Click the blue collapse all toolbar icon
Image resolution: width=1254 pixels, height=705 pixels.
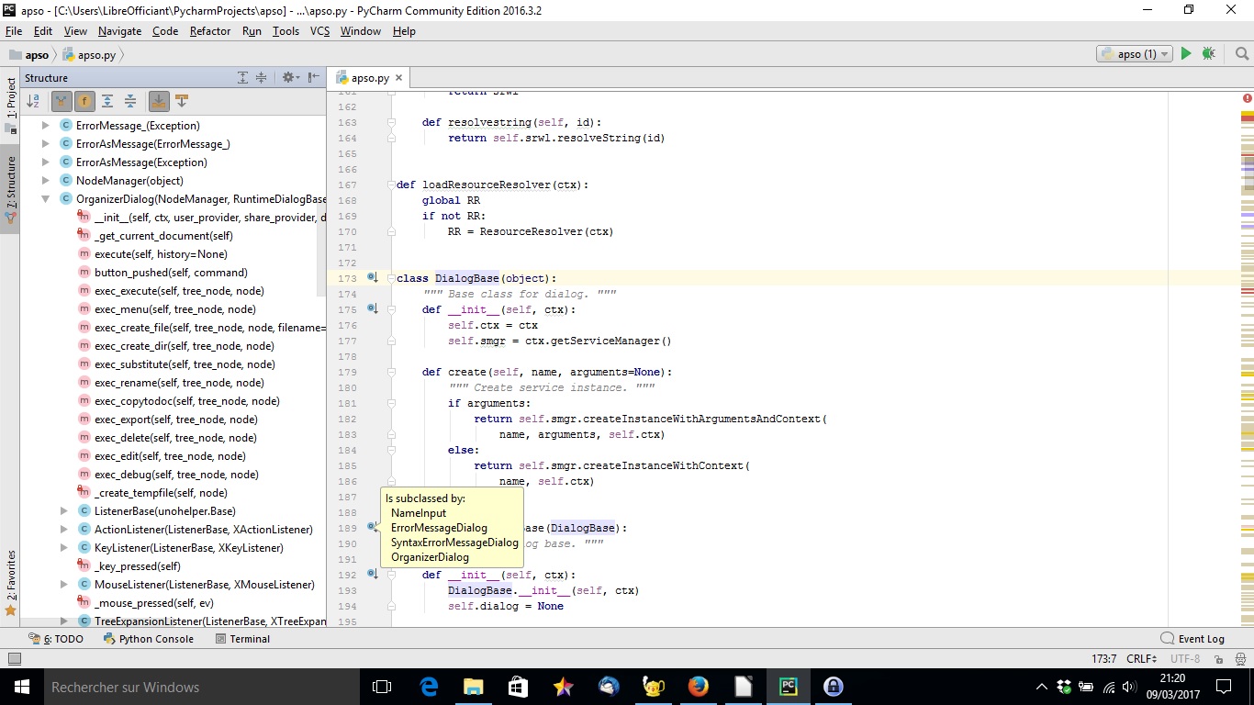(x=130, y=101)
